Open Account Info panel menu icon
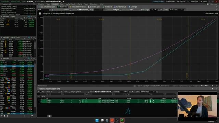 click(x=34, y=4)
